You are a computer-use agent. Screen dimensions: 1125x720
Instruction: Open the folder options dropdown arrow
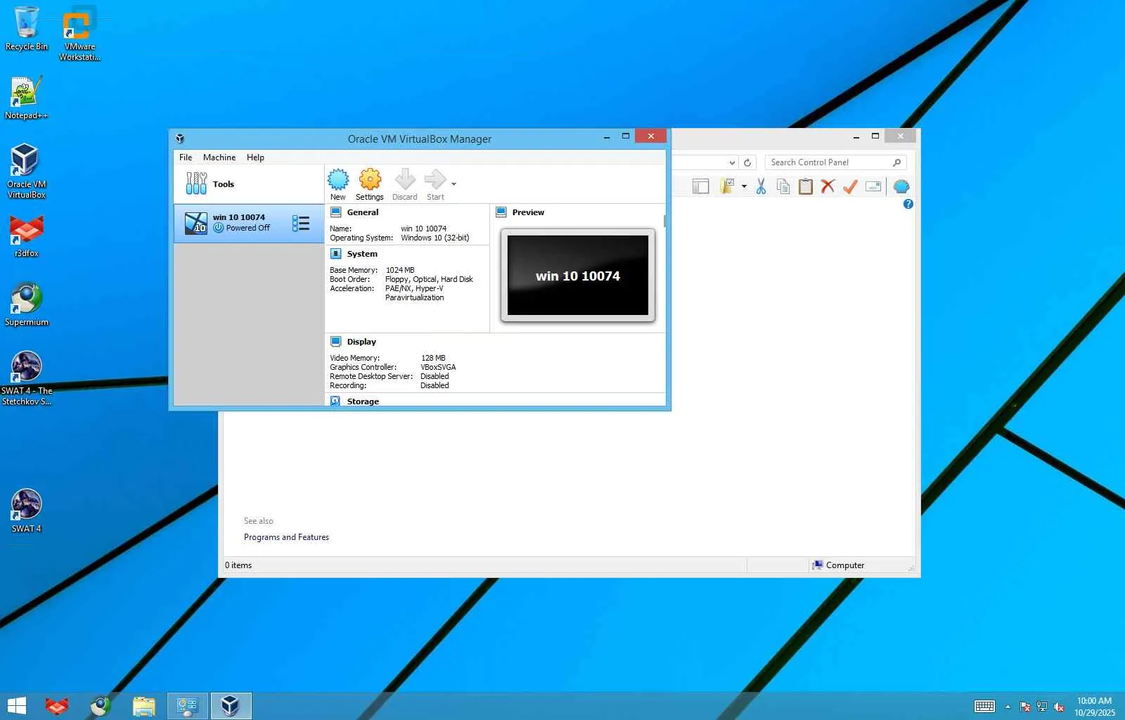(744, 186)
